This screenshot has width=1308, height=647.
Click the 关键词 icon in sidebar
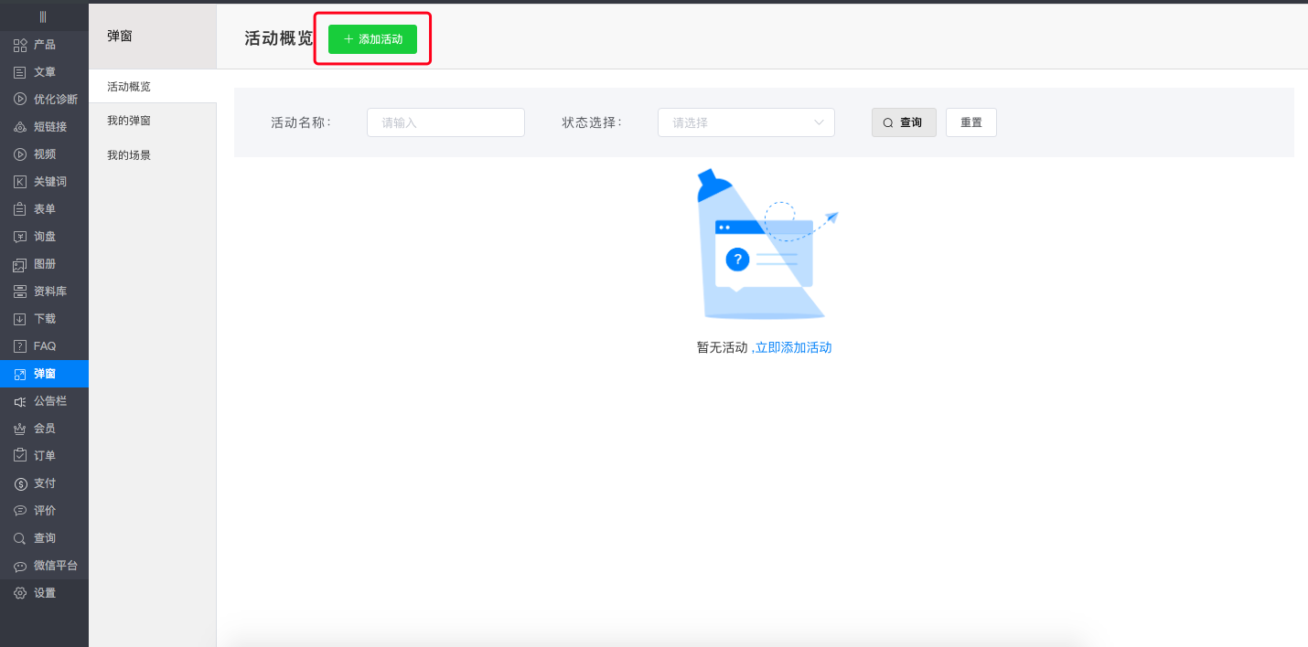(20, 182)
